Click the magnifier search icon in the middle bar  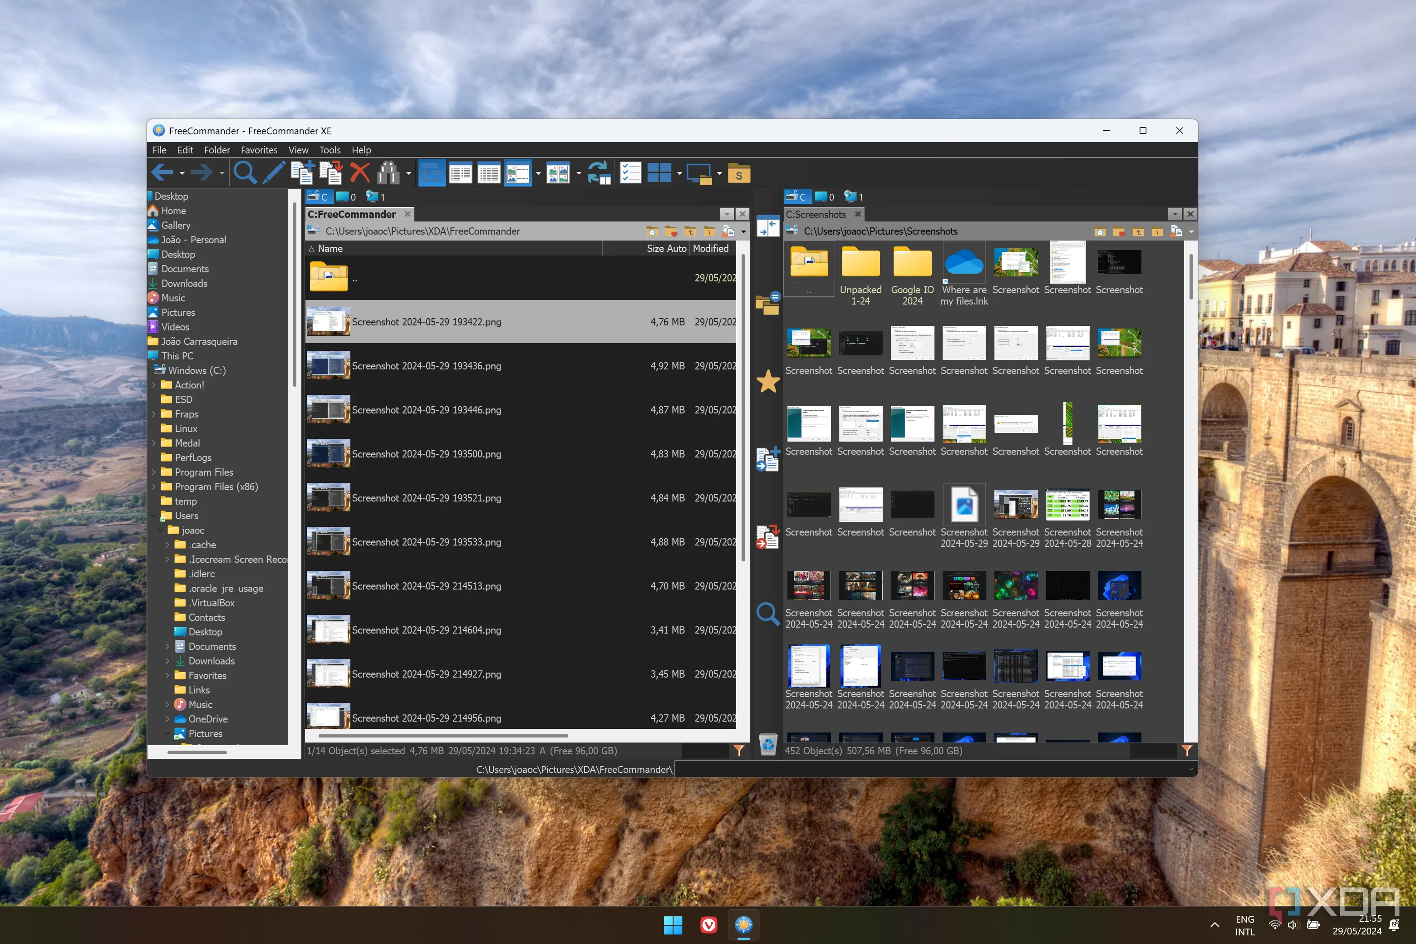[767, 614]
